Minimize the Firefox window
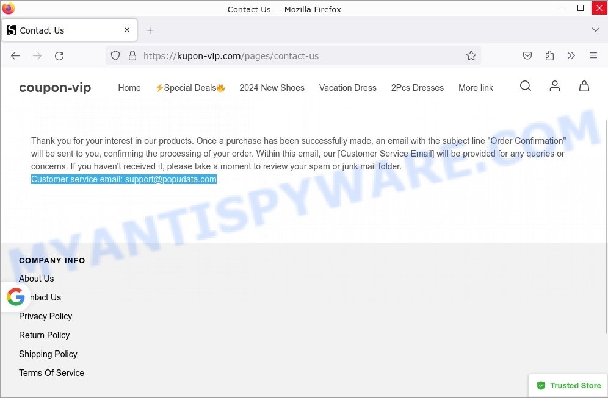The image size is (608, 398). click(x=562, y=8)
